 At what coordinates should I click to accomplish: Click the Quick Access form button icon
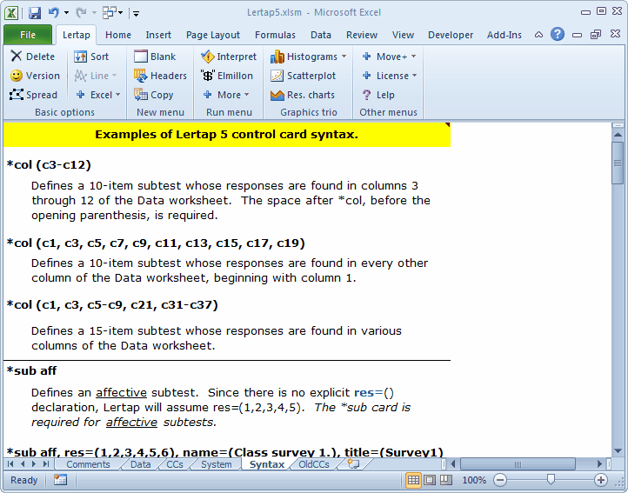108,13
